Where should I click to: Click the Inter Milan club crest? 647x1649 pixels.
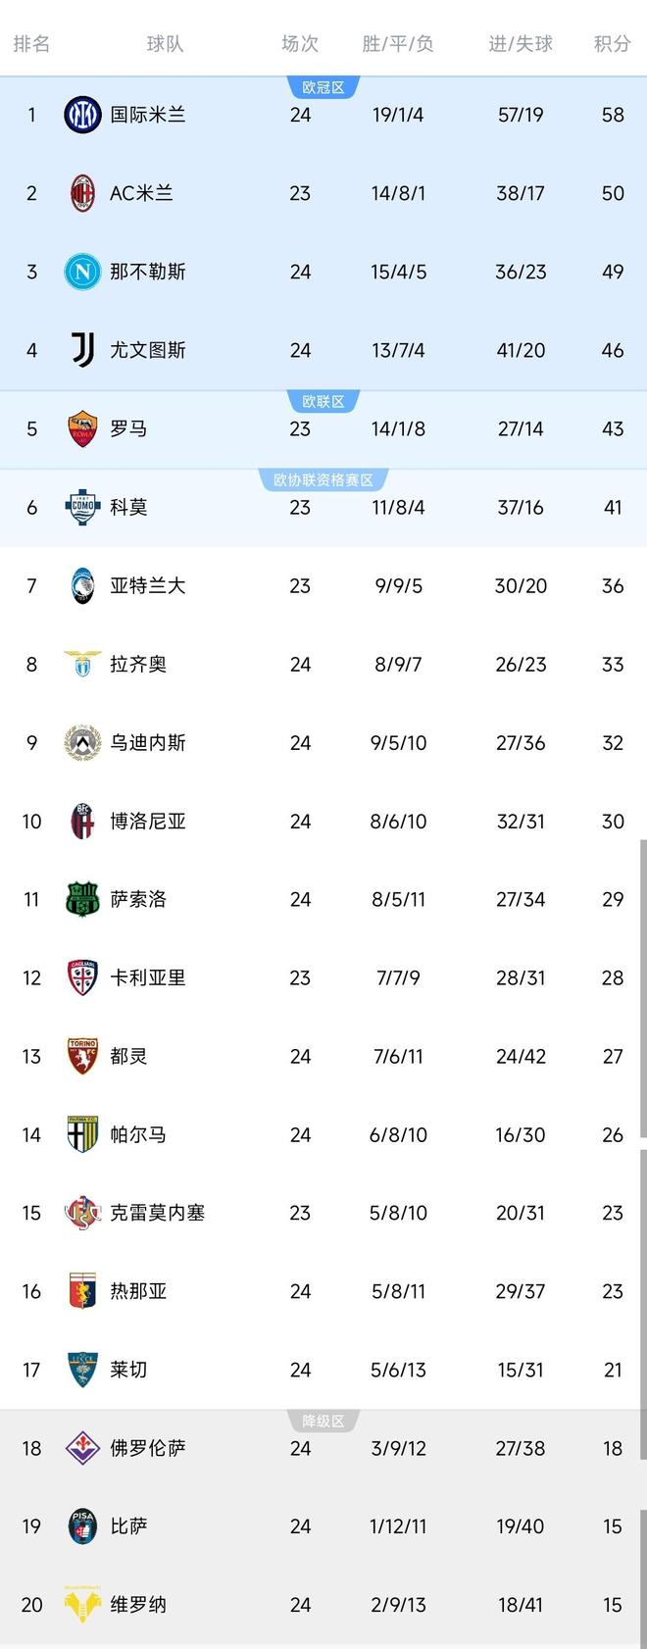[x=82, y=115]
